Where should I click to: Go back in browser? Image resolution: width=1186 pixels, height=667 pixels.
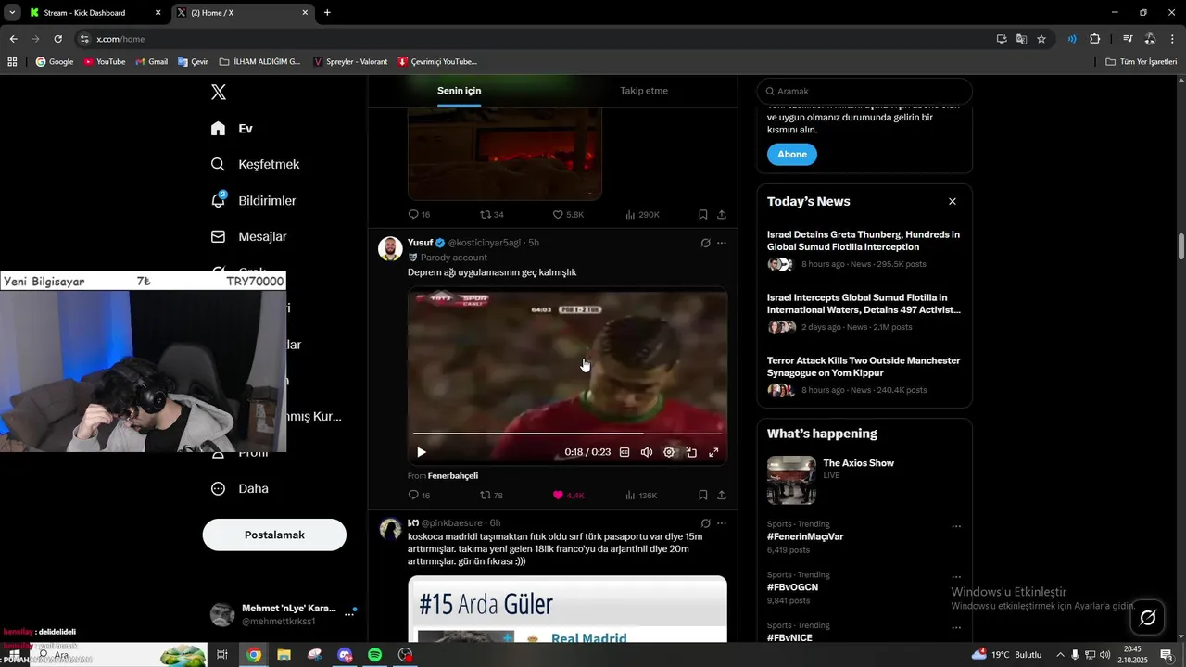coord(13,39)
